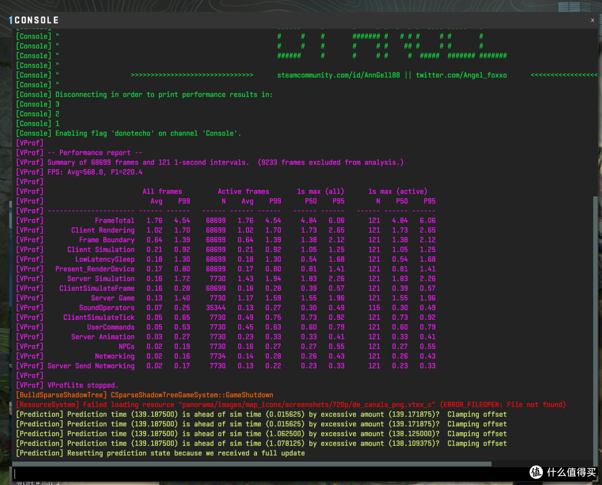Click the Server Send Networking row label
This screenshot has width=602, height=485.
coord(91,366)
